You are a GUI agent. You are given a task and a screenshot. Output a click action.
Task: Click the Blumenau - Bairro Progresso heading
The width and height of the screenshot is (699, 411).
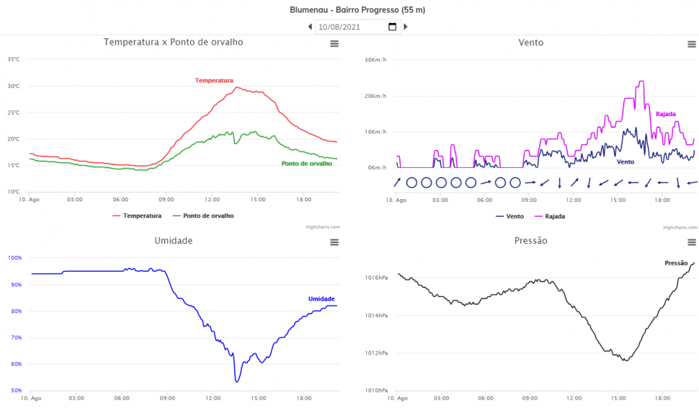point(357,10)
